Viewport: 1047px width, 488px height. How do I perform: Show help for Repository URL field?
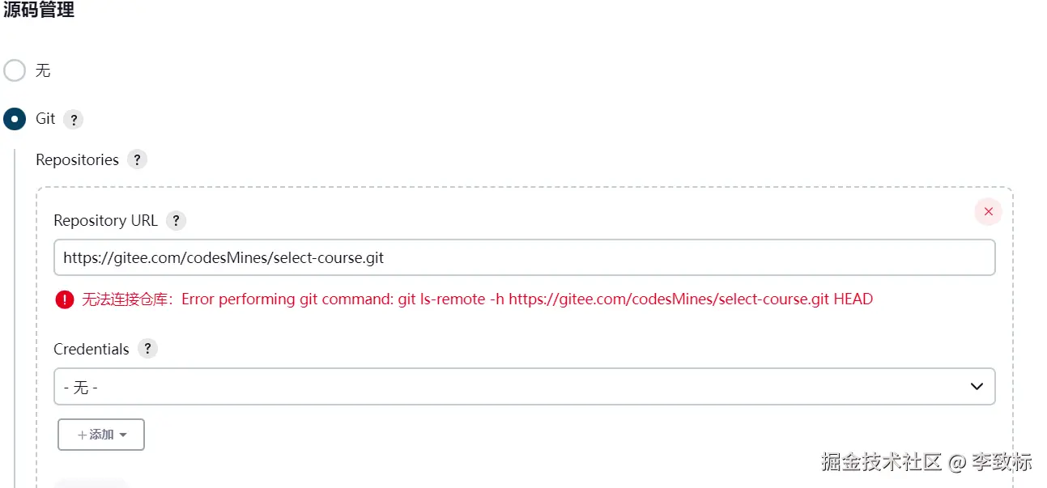coord(176,220)
